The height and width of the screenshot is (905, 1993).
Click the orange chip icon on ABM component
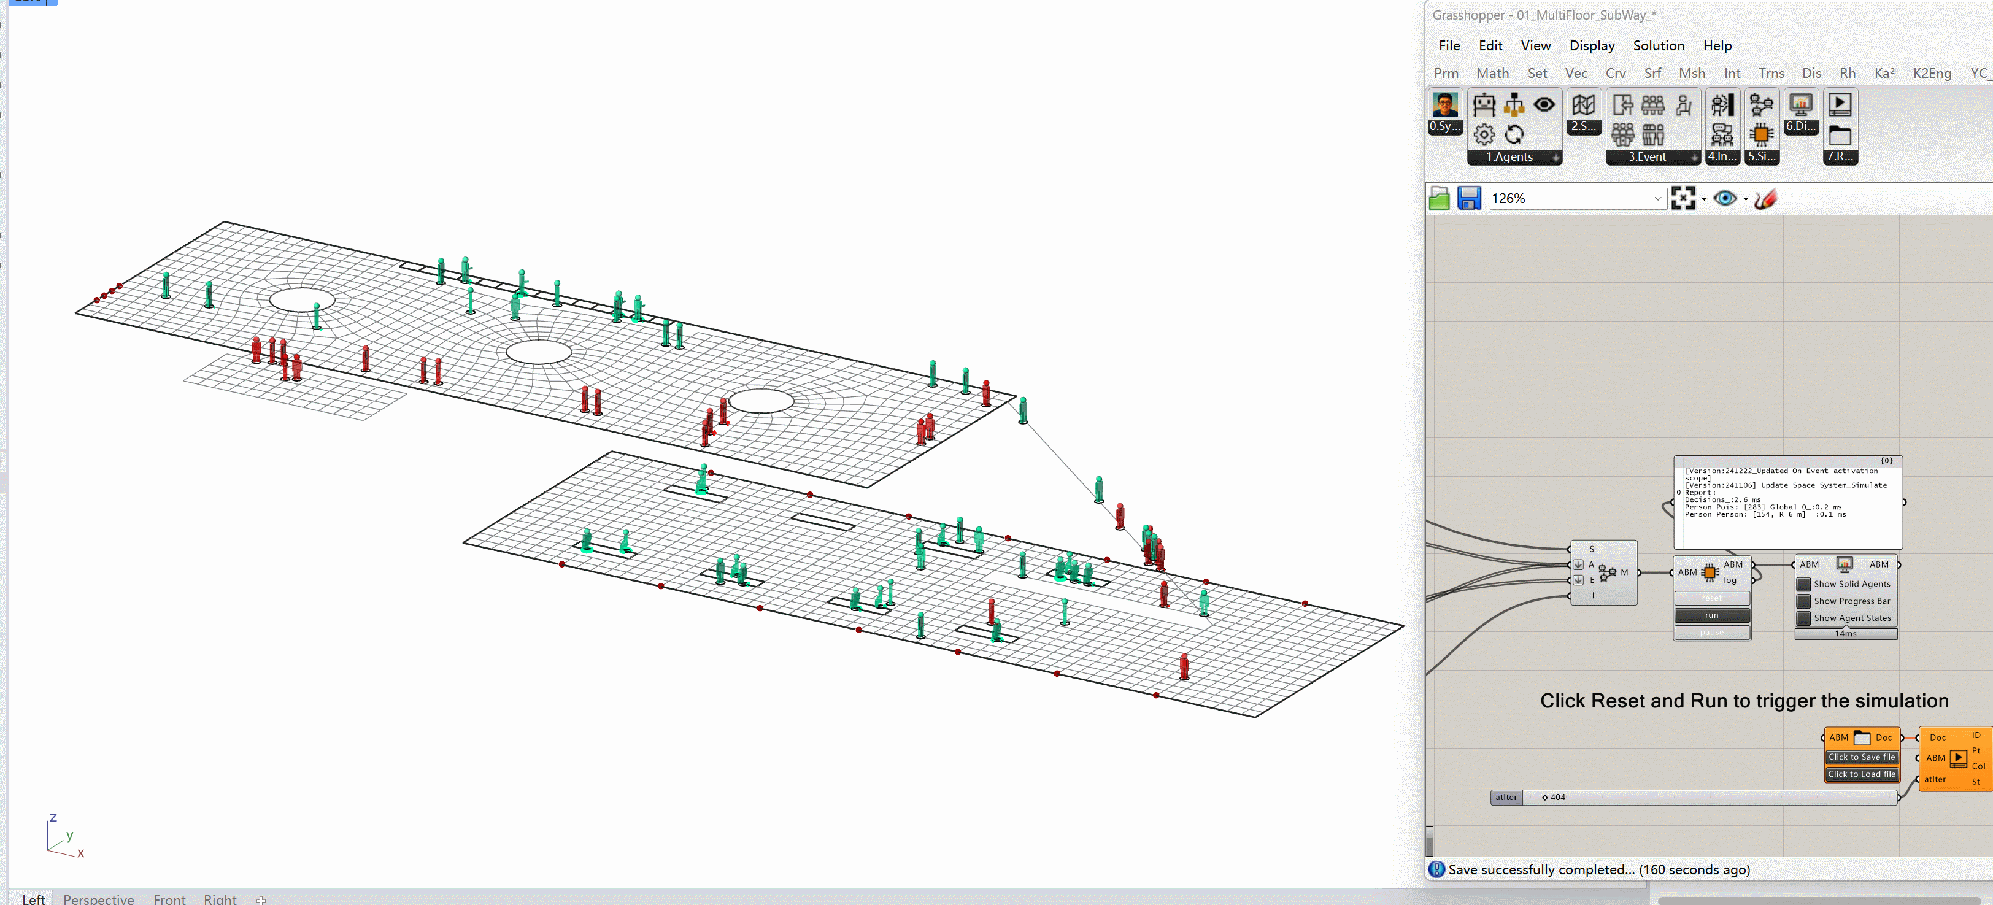1710,572
